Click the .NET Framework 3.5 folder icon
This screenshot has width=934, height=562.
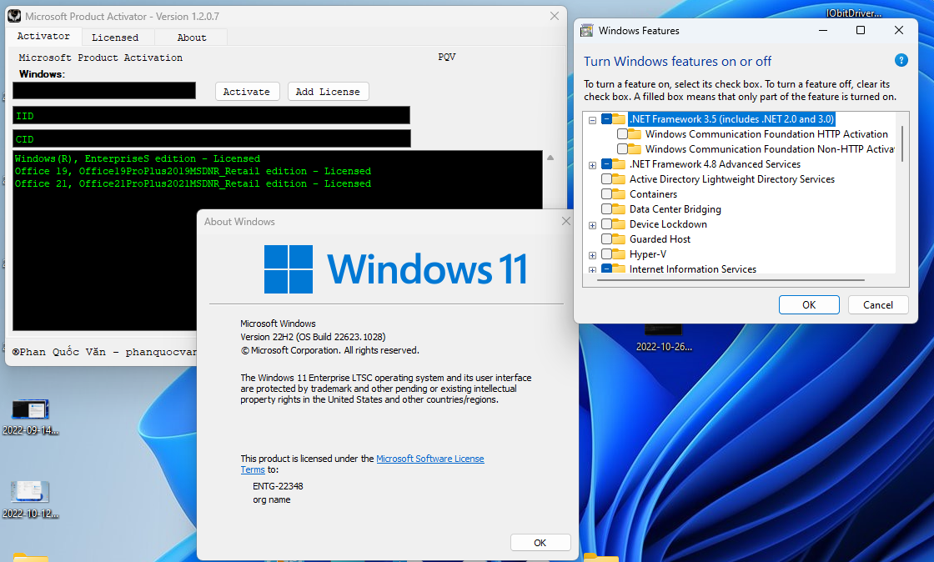pos(620,119)
